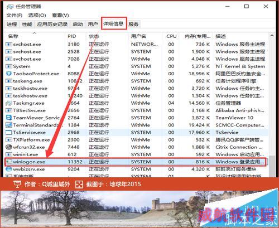Screen dimensions: 279x228
Task: Switch to the 性能 tab
Action: 27,25
